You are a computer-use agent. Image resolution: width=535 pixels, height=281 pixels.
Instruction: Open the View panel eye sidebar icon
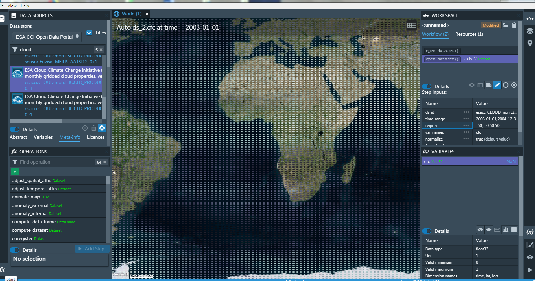[530, 257]
